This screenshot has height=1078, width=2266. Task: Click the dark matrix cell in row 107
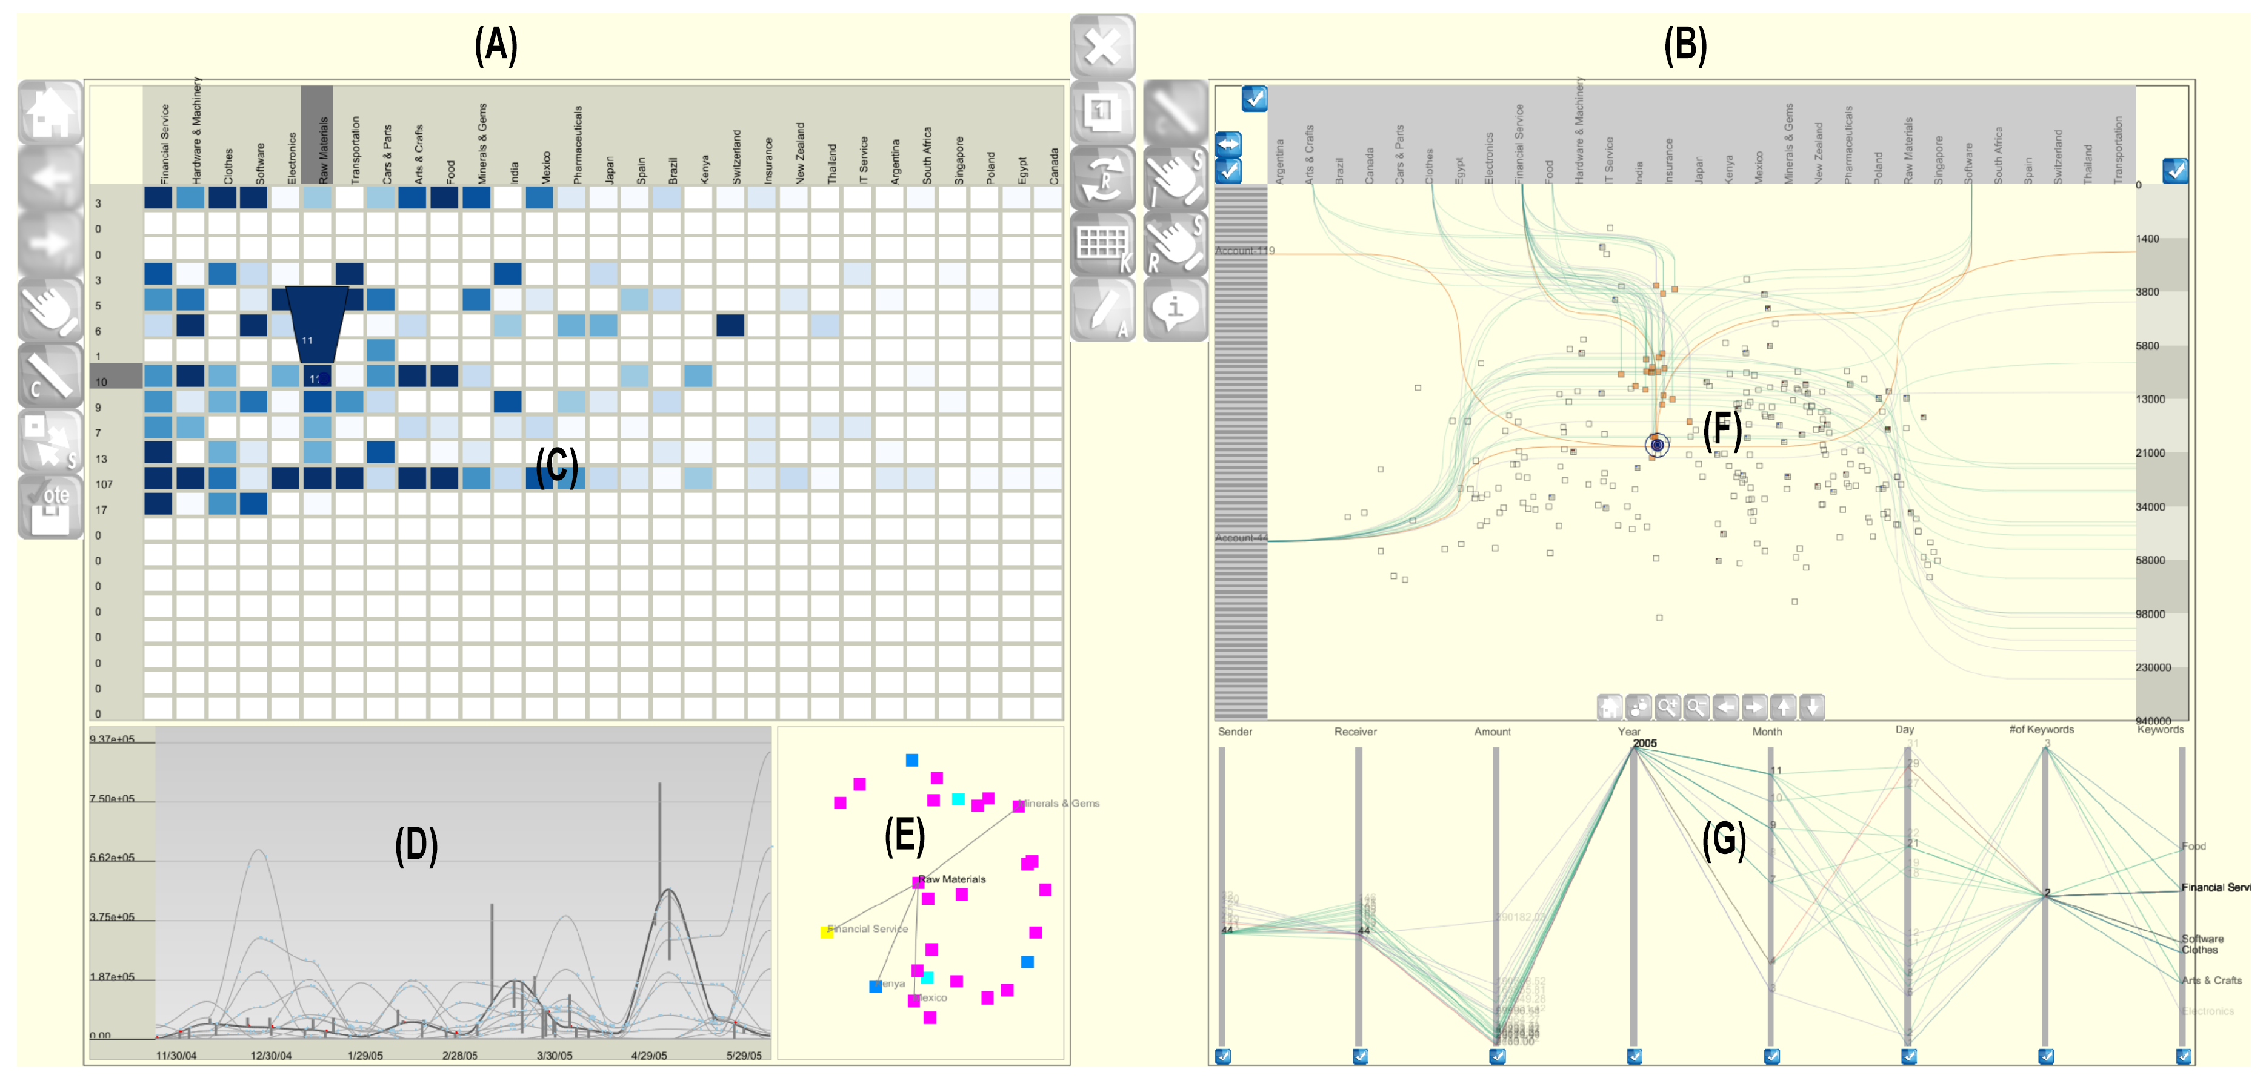coord(158,478)
